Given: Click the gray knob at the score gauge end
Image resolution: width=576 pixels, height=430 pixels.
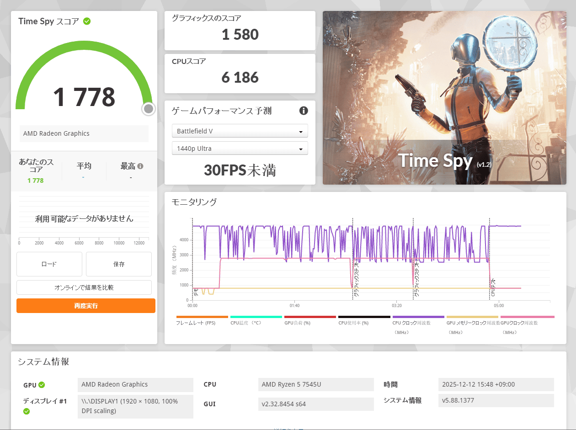Looking at the screenshot, I should (x=148, y=109).
